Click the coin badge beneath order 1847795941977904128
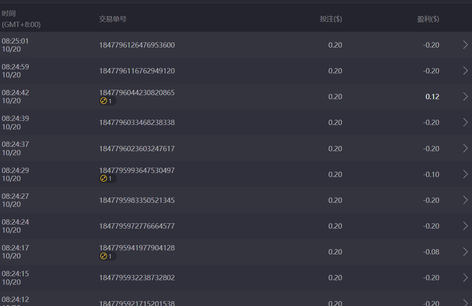Screen dimensions: 472x306 [x=107, y=256]
